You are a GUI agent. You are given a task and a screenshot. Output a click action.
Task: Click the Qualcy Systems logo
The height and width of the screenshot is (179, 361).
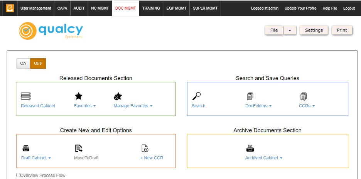point(51,30)
